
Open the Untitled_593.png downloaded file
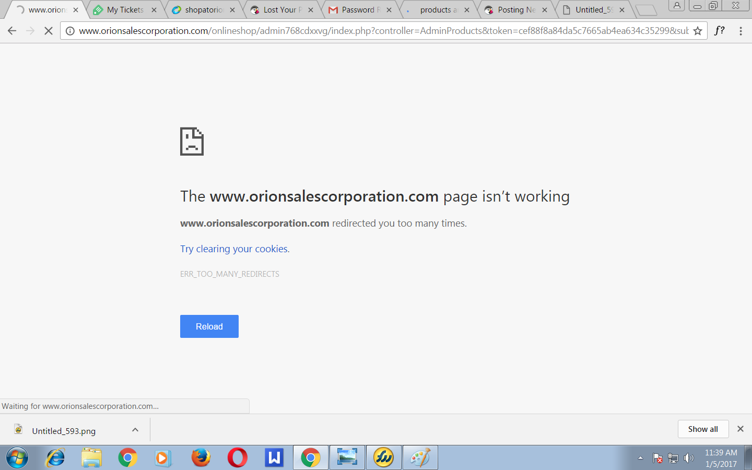point(64,431)
